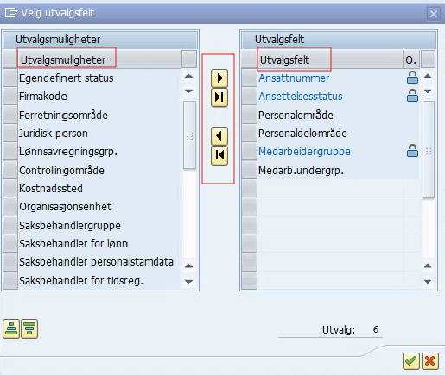
Task: Click the lock icon next to Medarbeidergruppe
Action: tap(412, 151)
